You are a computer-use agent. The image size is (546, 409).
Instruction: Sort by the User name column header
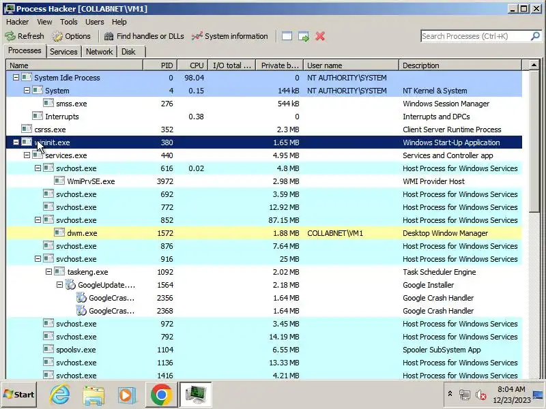[x=351, y=65]
